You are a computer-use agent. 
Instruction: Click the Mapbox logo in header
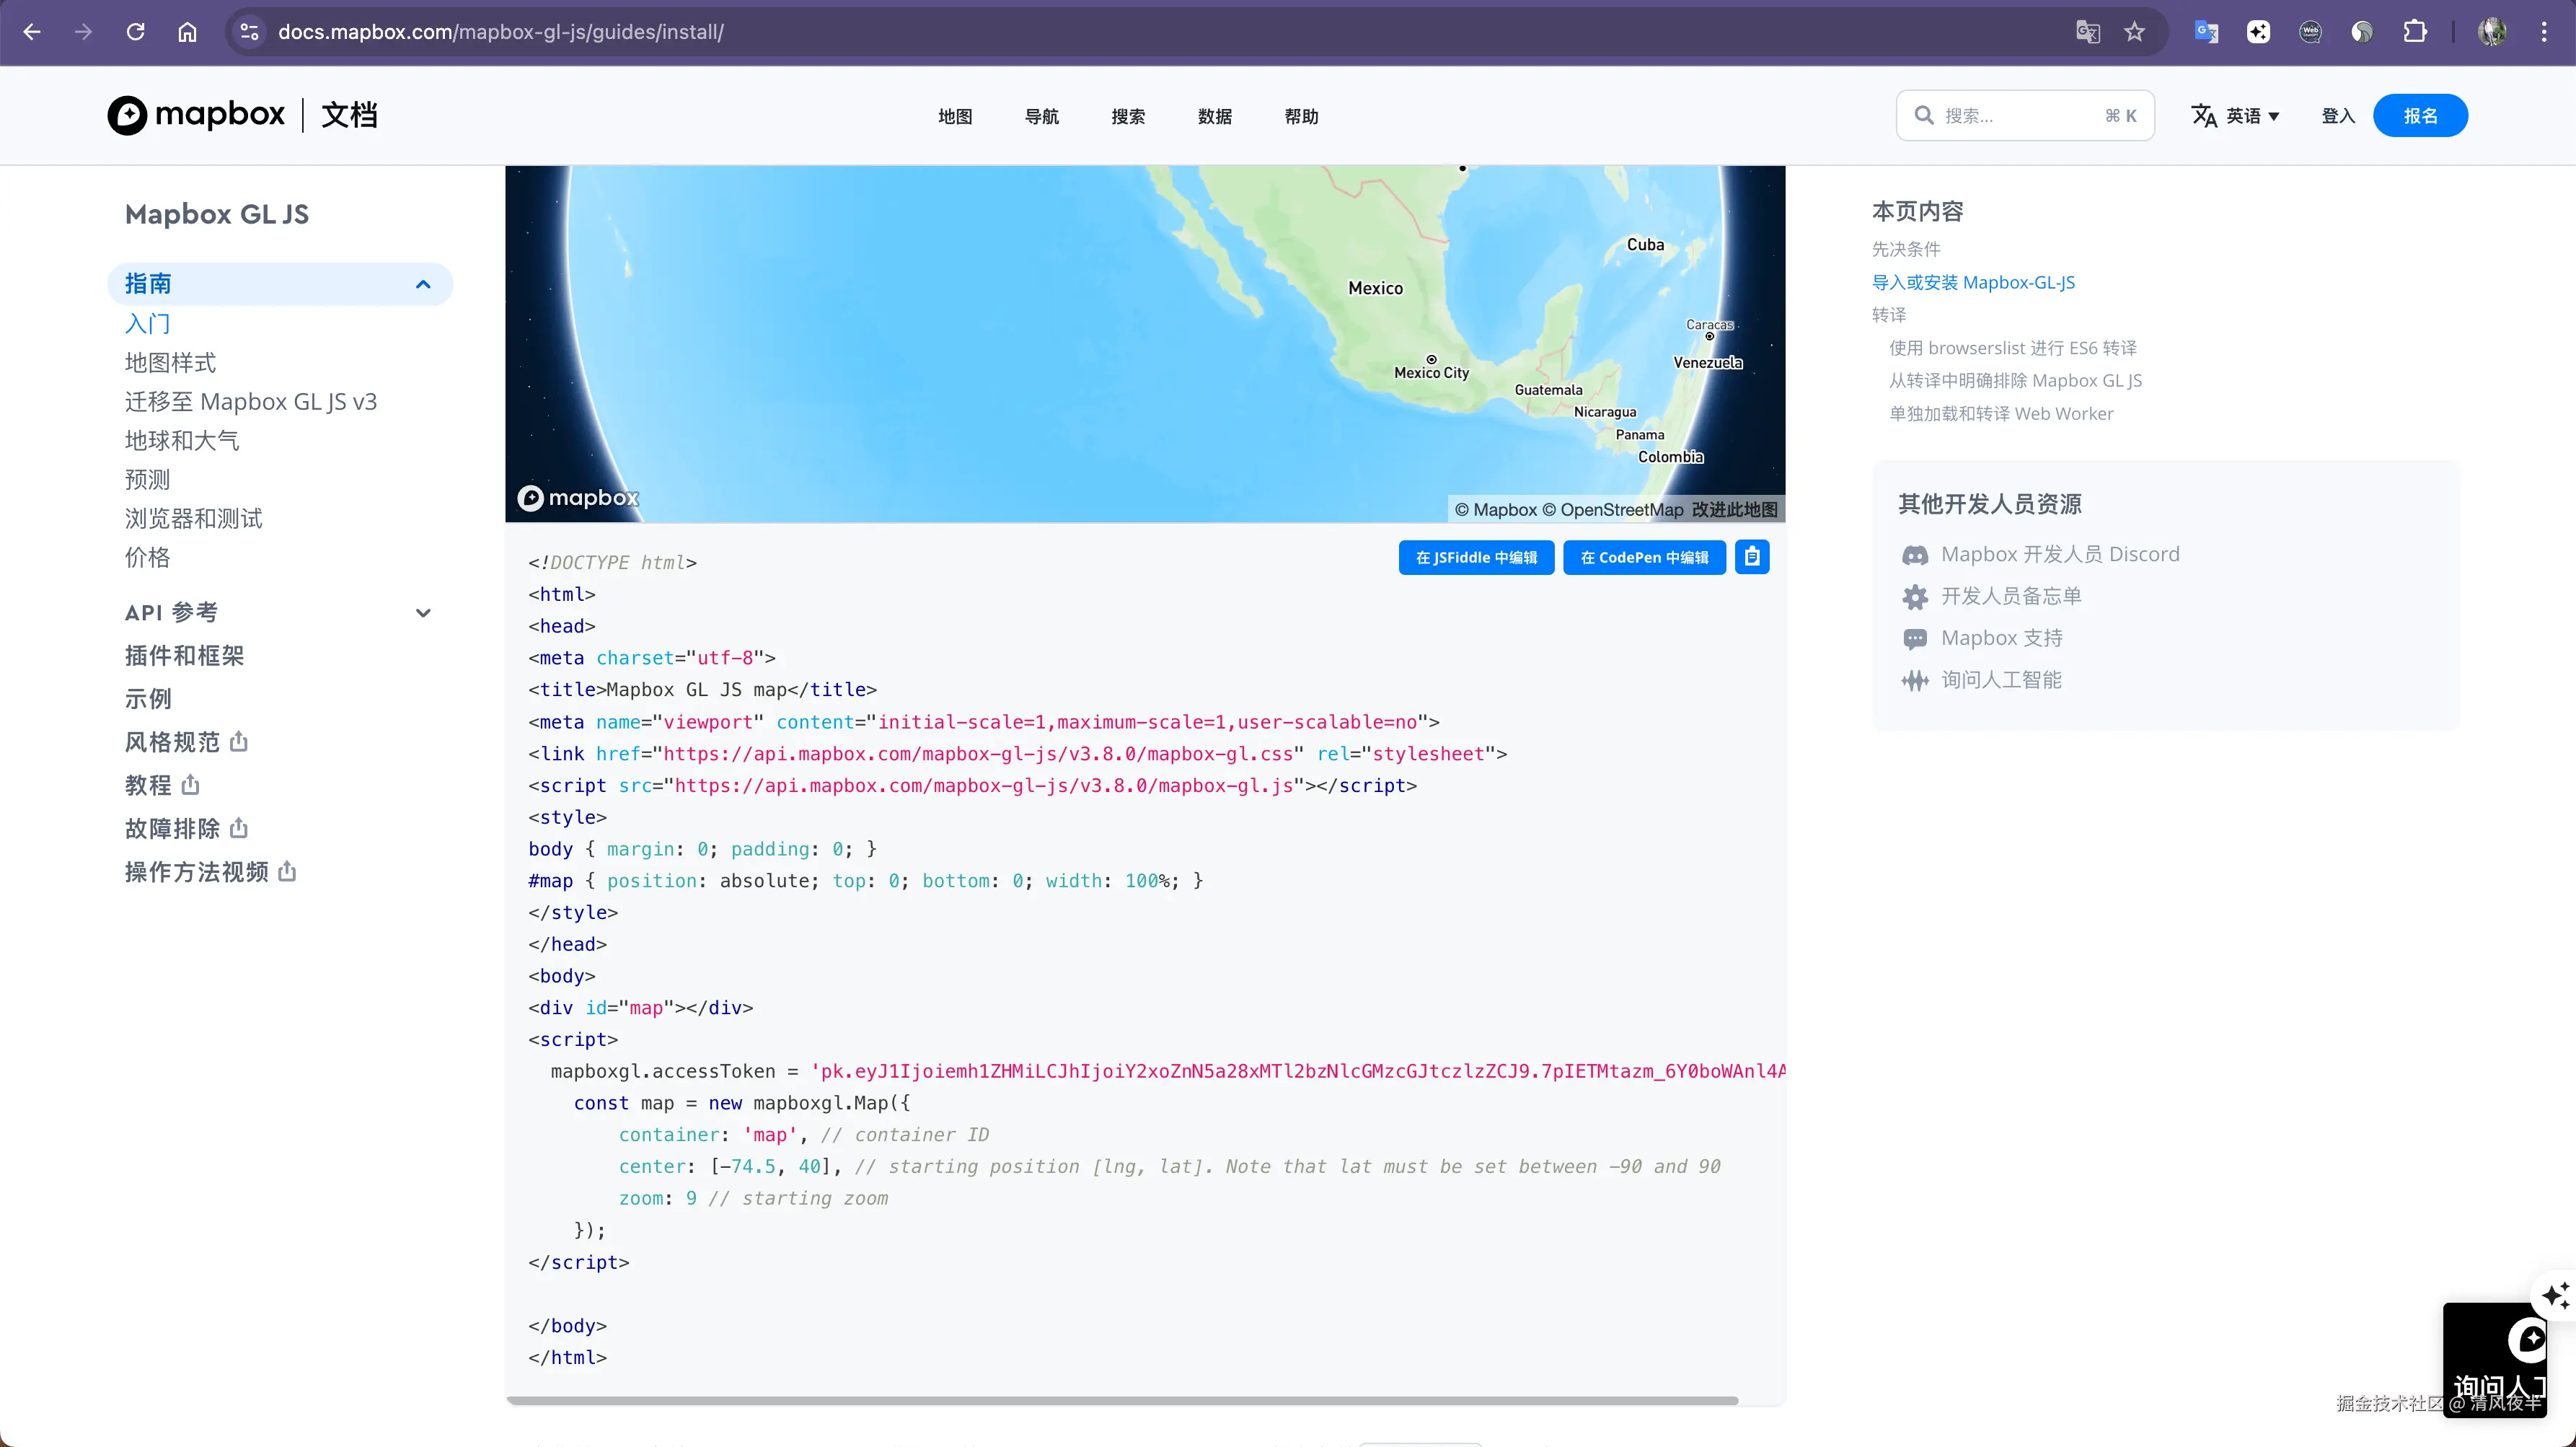coord(197,115)
